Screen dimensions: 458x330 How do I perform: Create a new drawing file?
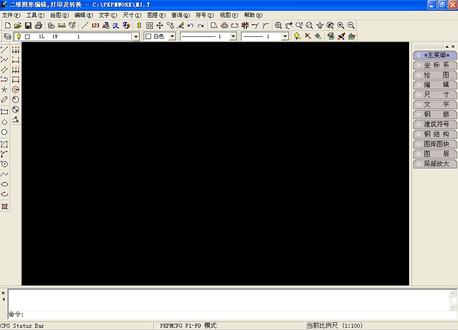(8, 26)
